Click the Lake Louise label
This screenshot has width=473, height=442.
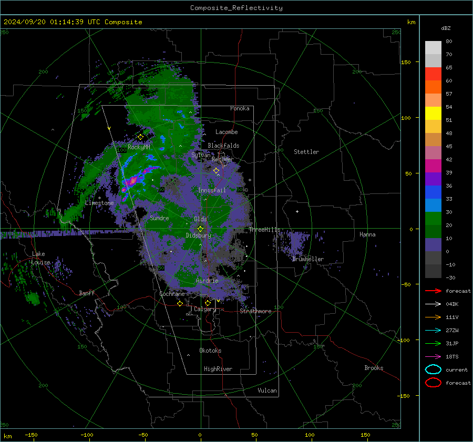point(40,258)
